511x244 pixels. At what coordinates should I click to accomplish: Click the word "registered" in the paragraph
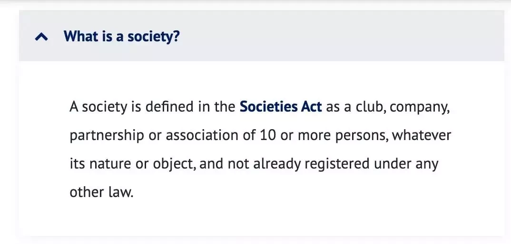coord(337,164)
